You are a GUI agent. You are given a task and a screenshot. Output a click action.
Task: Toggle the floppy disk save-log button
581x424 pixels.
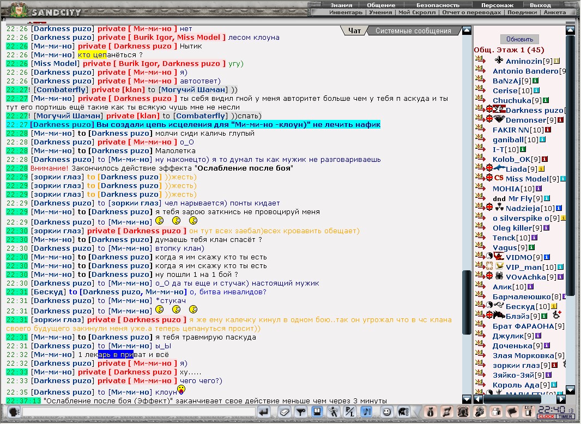[x=318, y=412]
